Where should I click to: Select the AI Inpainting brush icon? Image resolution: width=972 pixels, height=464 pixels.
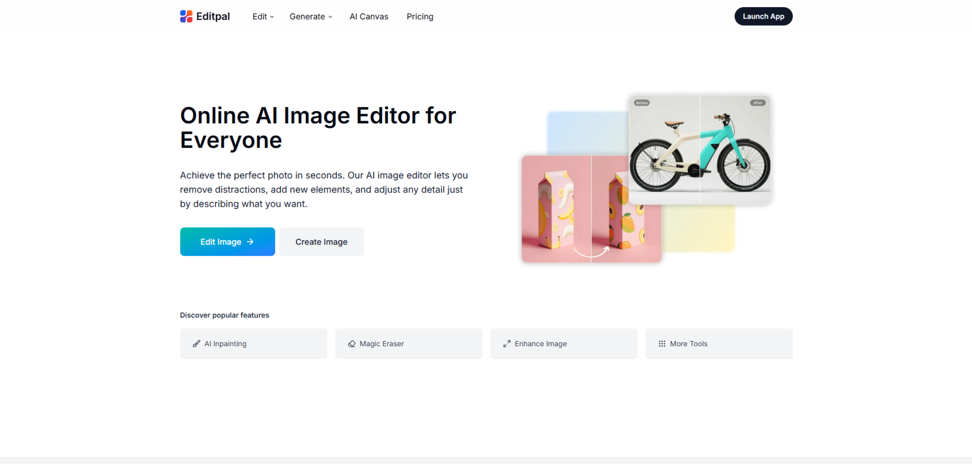coord(197,343)
